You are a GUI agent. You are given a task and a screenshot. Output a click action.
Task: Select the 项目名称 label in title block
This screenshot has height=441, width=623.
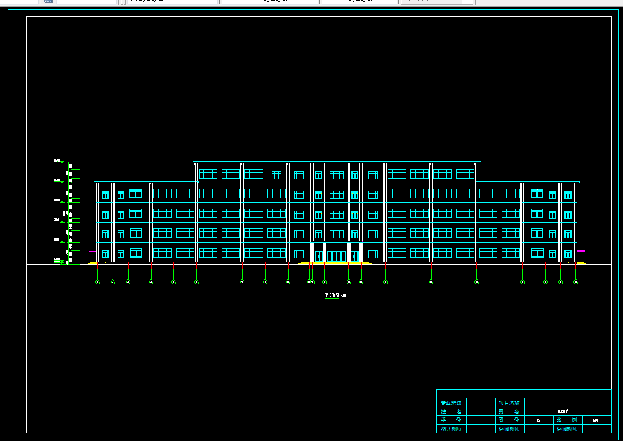pyautogui.click(x=509, y=403)
